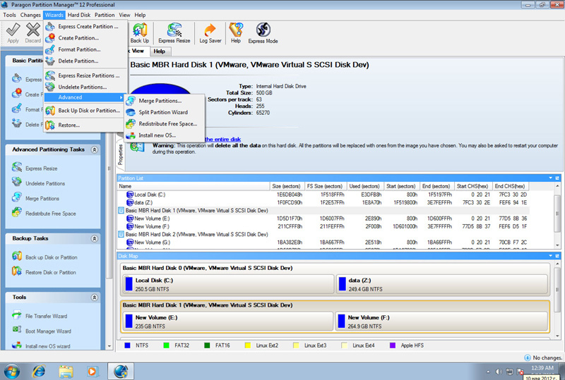Open the vertical Properties side tab
The height and width of the screenshot is (380, 565).
click(120, 154)
